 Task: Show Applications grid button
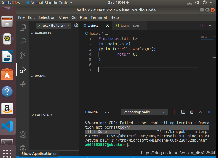tap(7, 153)
